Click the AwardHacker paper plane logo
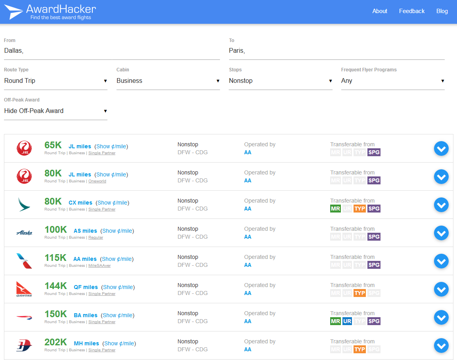 coord(13,11)
